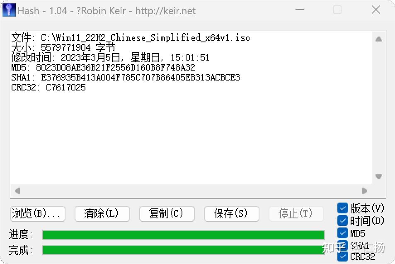This screenshot has width=395, height=264.
Task: Uncheck the CRC32 checkbox
Action: 343,257
